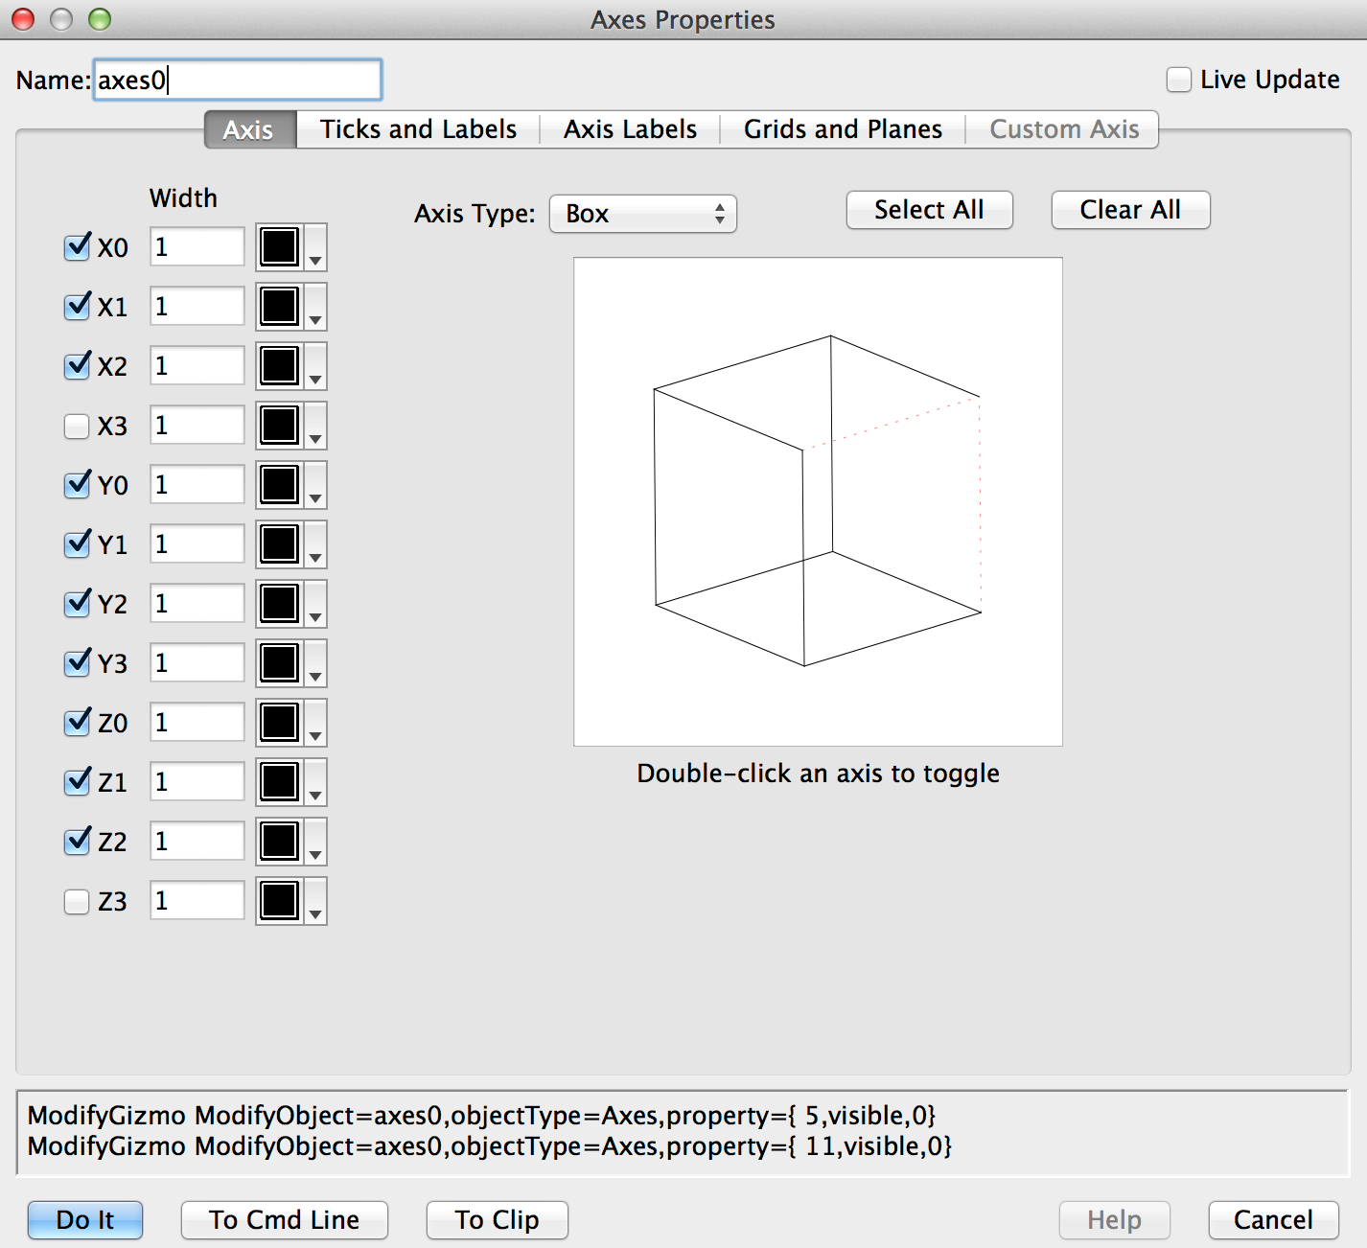Switch to the Axis Labels tab
The image size is (1367, 1248).
[x=630, y=129]
